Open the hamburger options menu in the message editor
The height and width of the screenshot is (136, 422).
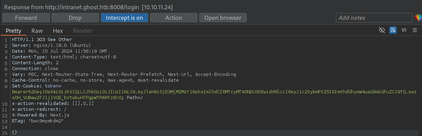tap(415, 30)
